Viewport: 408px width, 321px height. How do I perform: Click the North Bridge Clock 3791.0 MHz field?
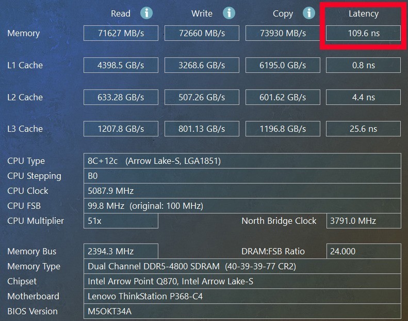[364, 221]
